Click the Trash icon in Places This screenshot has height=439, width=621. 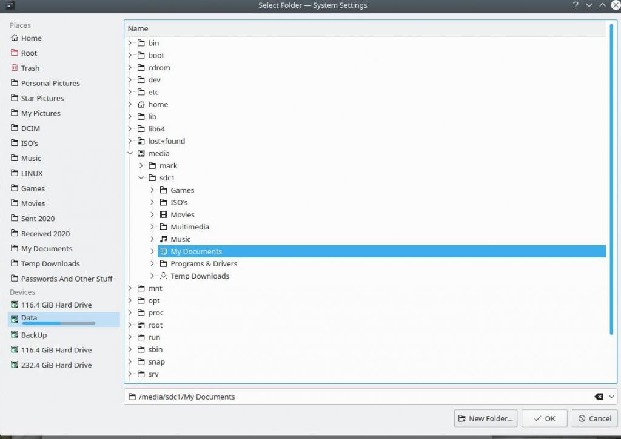click(15, 68)
